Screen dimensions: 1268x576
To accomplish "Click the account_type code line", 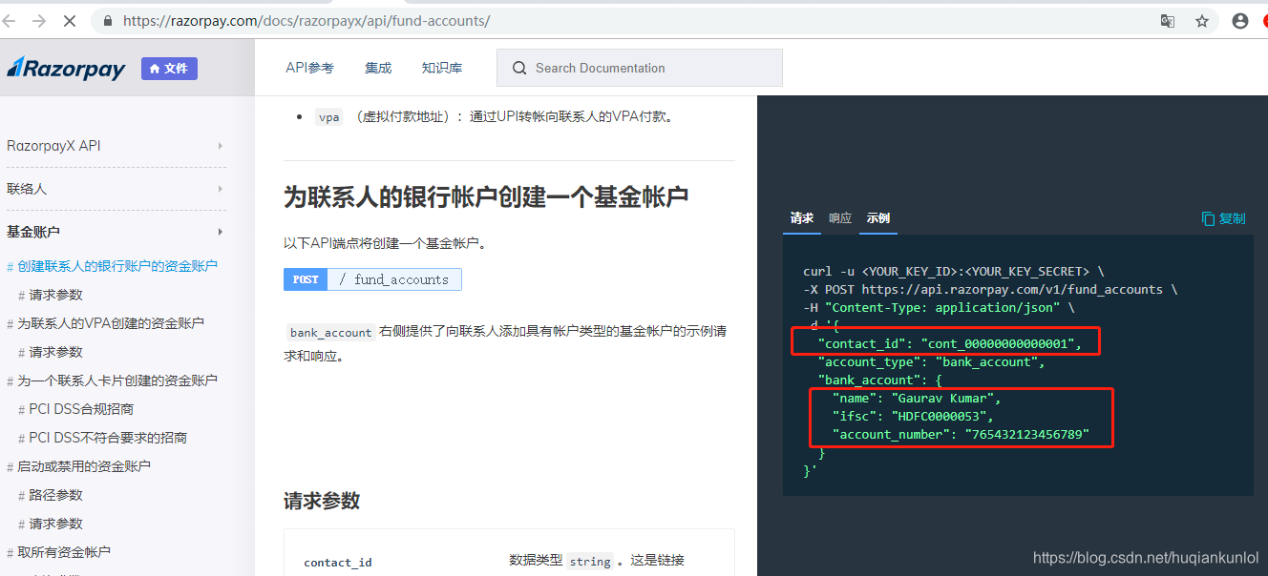I will pos(931,361).
